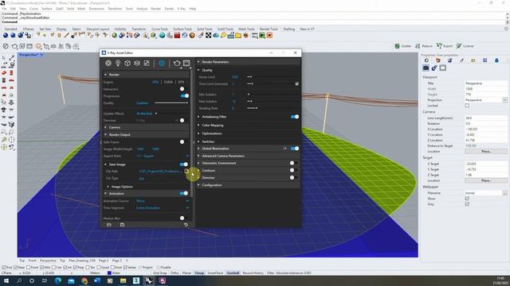Open the Update Effects dropdown
The height and width of the screenshot is (286, 510).
156,114
